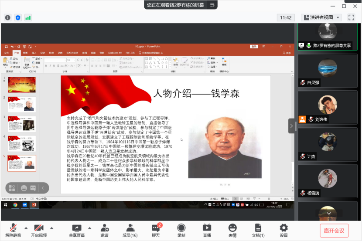This screenshot has width=362, height=241.
Task: Collapse the participant video side panel
Action: [x=291, y=125]
